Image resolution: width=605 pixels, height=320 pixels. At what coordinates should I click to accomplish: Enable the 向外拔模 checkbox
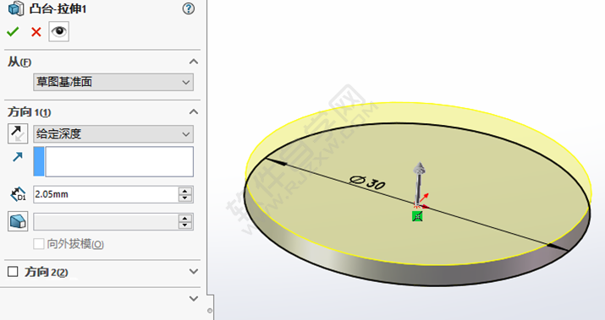click(39, 244)
